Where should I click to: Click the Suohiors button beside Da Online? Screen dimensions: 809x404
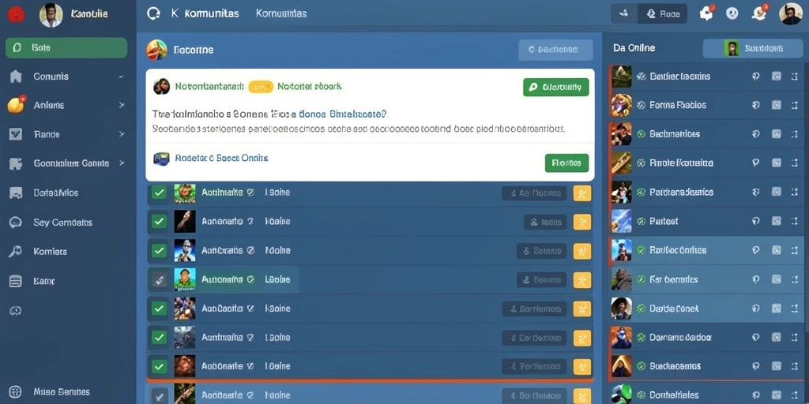click(754, 48)
